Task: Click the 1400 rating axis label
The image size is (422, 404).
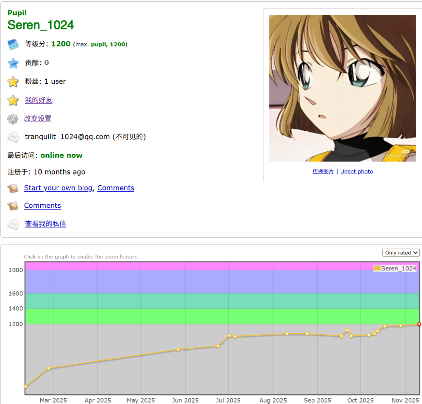Action: 16,308
